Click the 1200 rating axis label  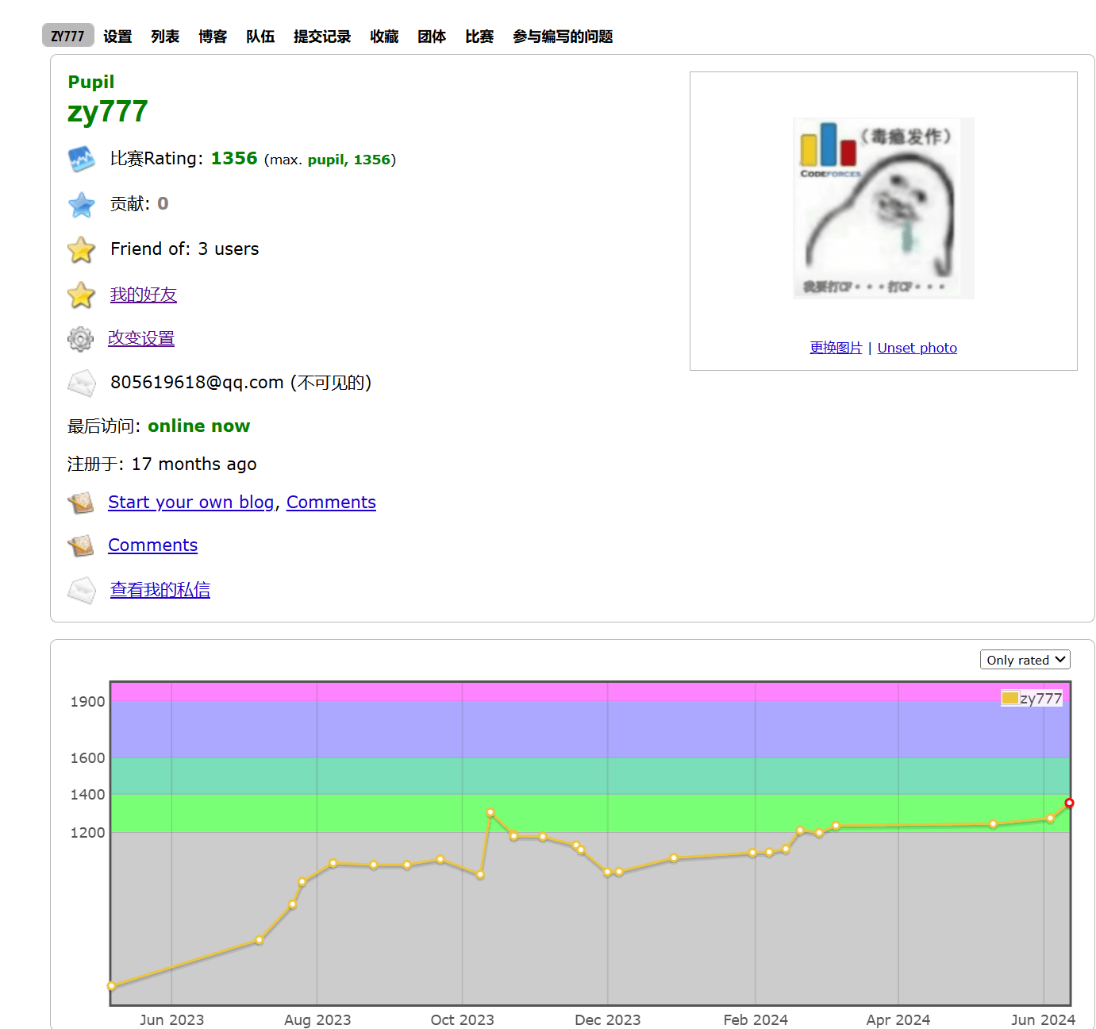[87, 833]
